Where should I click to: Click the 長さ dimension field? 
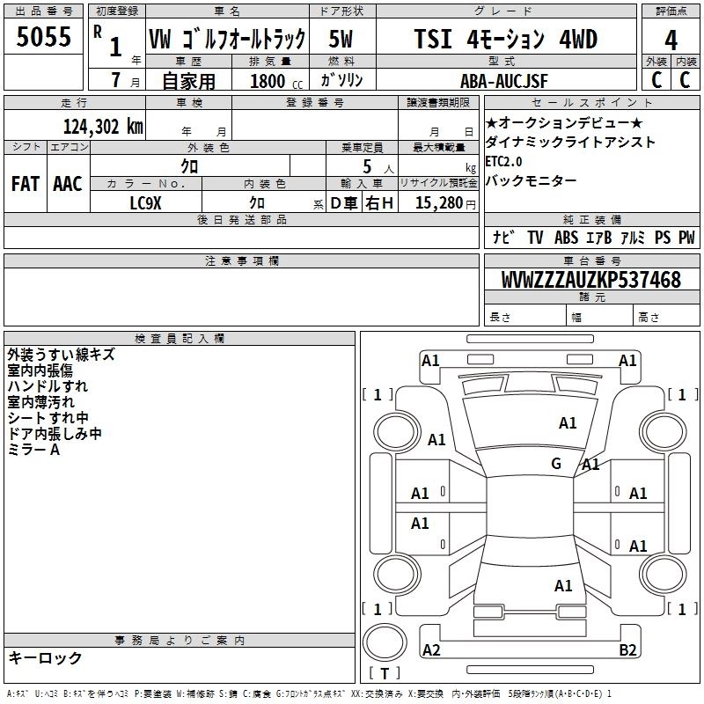point(525,317)
